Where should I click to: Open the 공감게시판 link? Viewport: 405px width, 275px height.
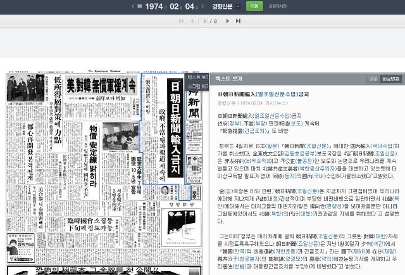tap(277, 6)
